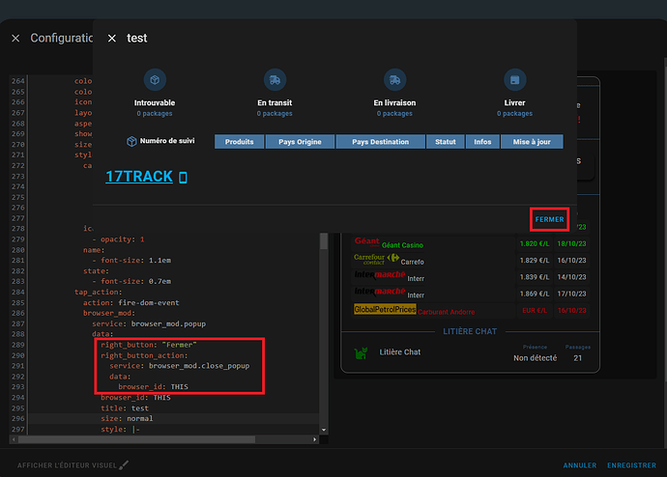Click the Introuvable '0 packages' text

pyautogui.click(x=155, y=114)
